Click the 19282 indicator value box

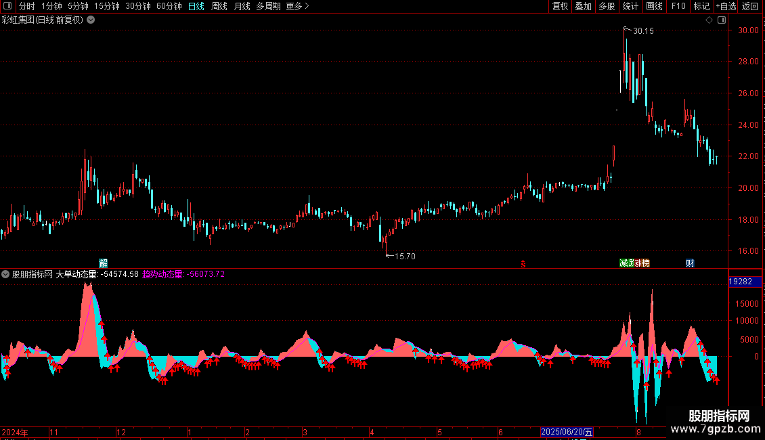pyautogui.click(x=744, y=282)
